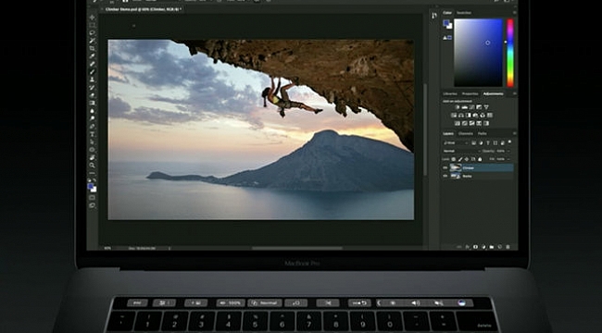This screenshot has width=602, height=333.
Task: Switch to the Swatches tab
Action: (x=464, y=13)
